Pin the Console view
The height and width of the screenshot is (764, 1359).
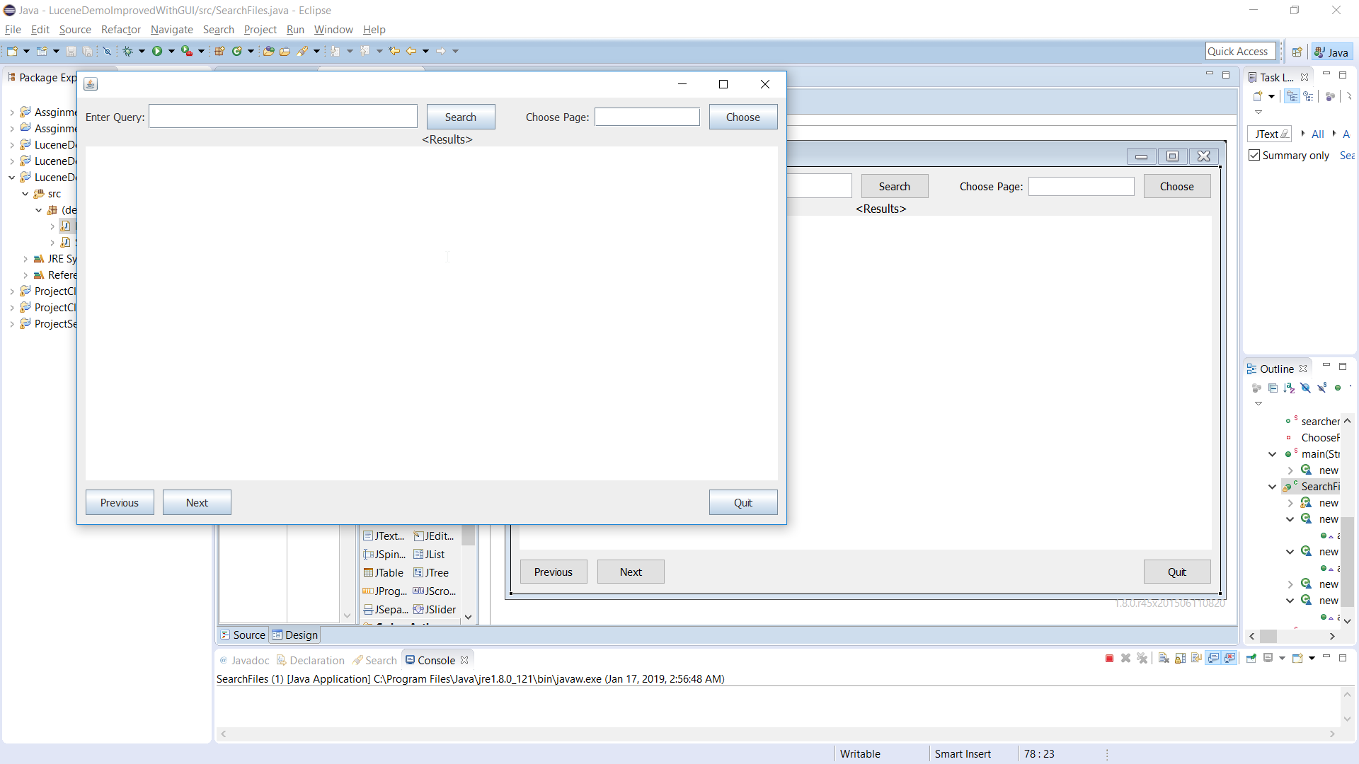1250,659
